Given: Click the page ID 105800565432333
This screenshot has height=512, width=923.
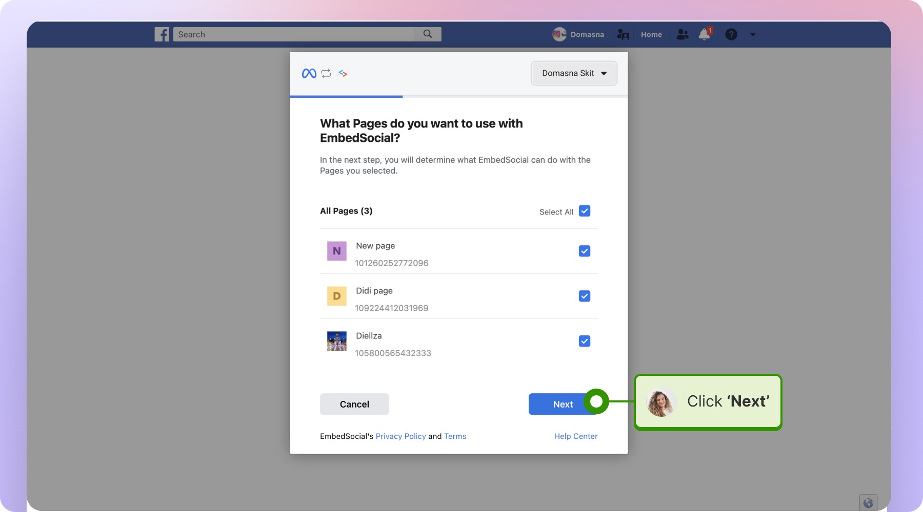Looking at the screenshot, I should [x=393, y=353].
